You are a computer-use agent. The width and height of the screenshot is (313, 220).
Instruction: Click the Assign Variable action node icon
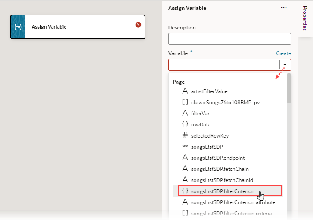click(18, 27)
